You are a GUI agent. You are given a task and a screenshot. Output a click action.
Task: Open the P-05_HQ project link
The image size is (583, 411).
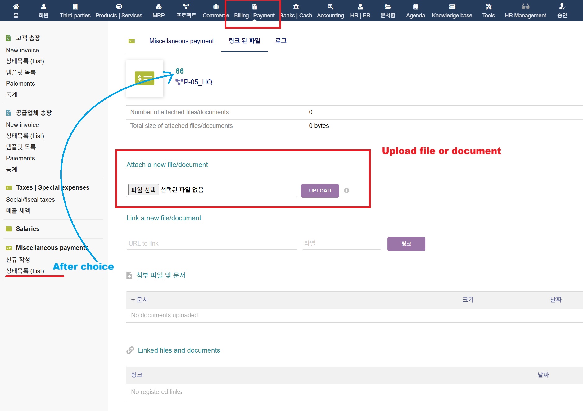coord(198,82)
